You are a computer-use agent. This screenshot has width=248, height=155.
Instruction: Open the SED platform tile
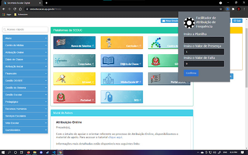coord(122,97)
